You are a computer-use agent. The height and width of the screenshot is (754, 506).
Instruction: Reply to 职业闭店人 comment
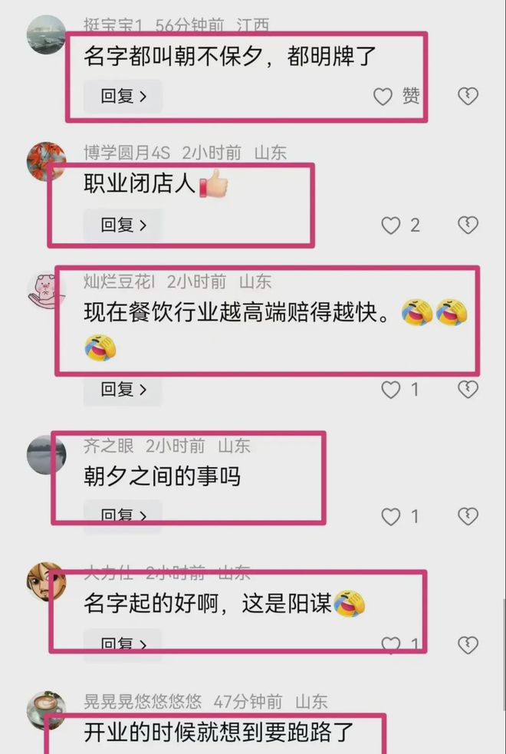tap(123, 225)
